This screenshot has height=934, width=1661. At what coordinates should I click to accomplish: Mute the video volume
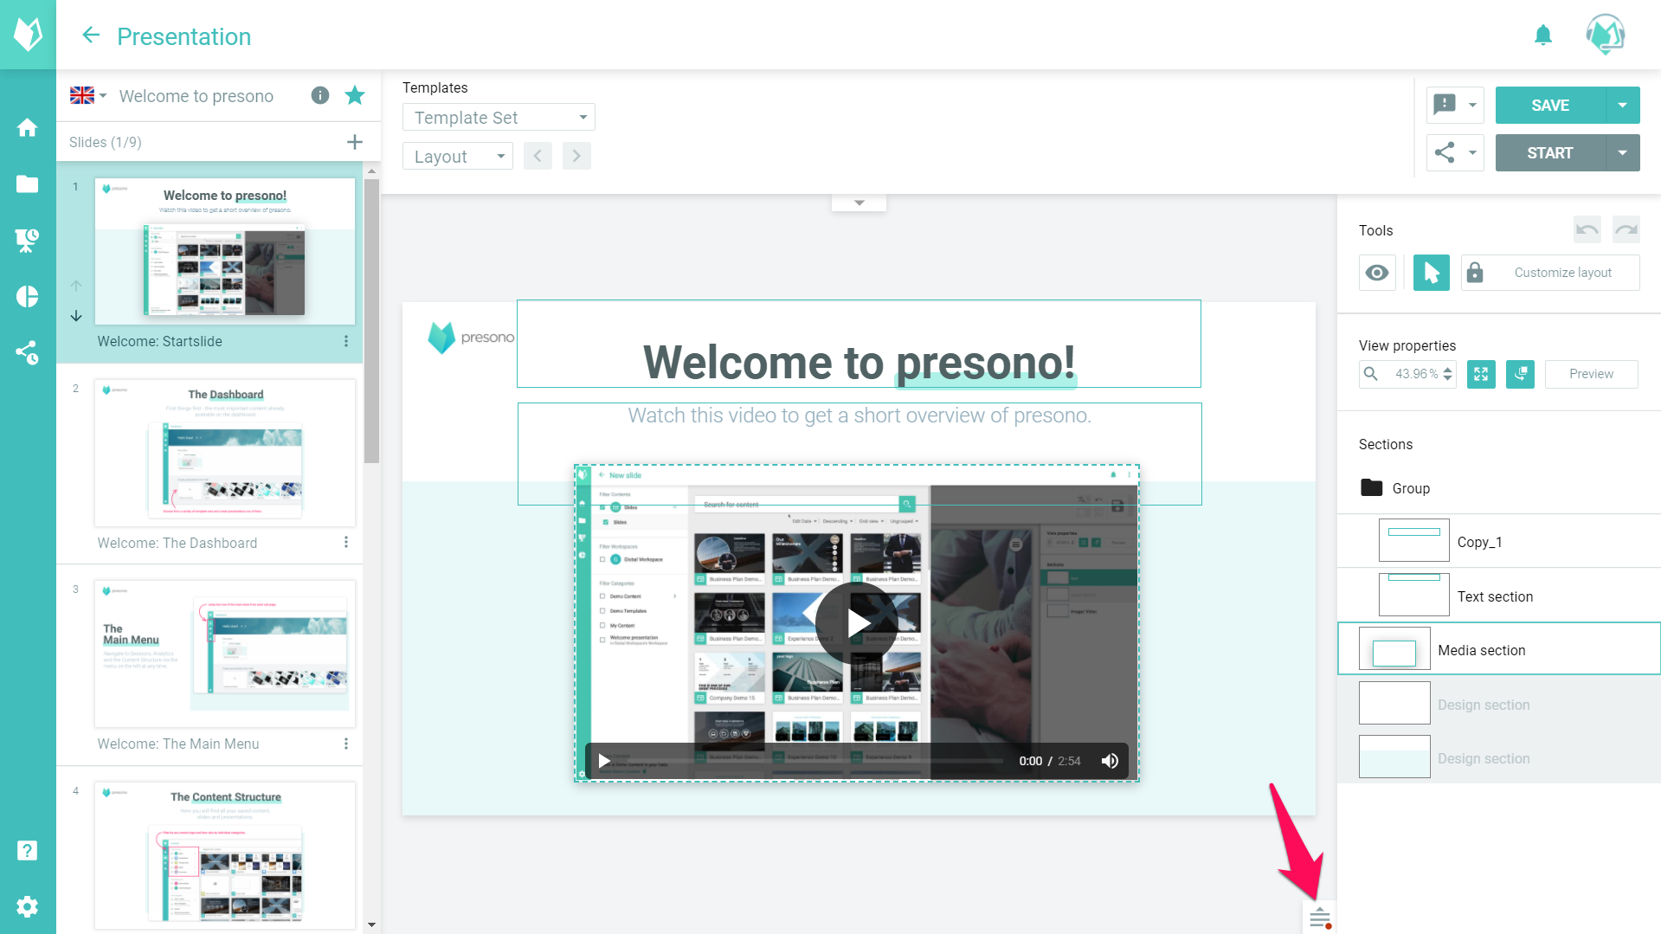pyautogui.click(x=1110, y=761)
